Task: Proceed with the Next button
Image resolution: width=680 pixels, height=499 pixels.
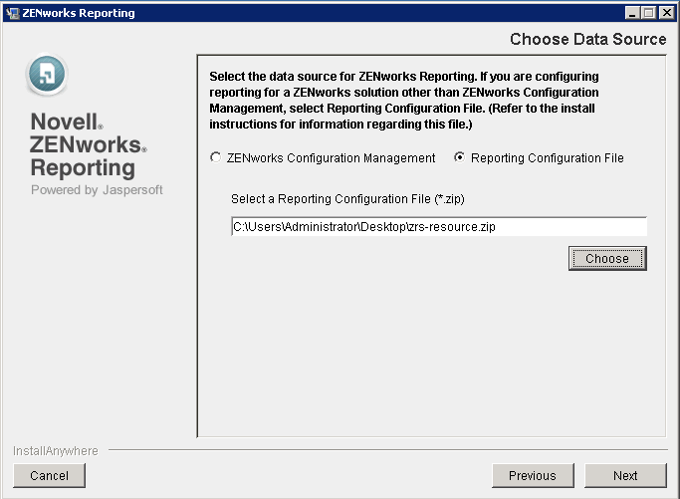Action: [625, 476]
